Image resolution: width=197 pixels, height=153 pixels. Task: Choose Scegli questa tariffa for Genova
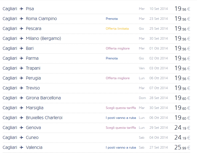tap(121, 128)
